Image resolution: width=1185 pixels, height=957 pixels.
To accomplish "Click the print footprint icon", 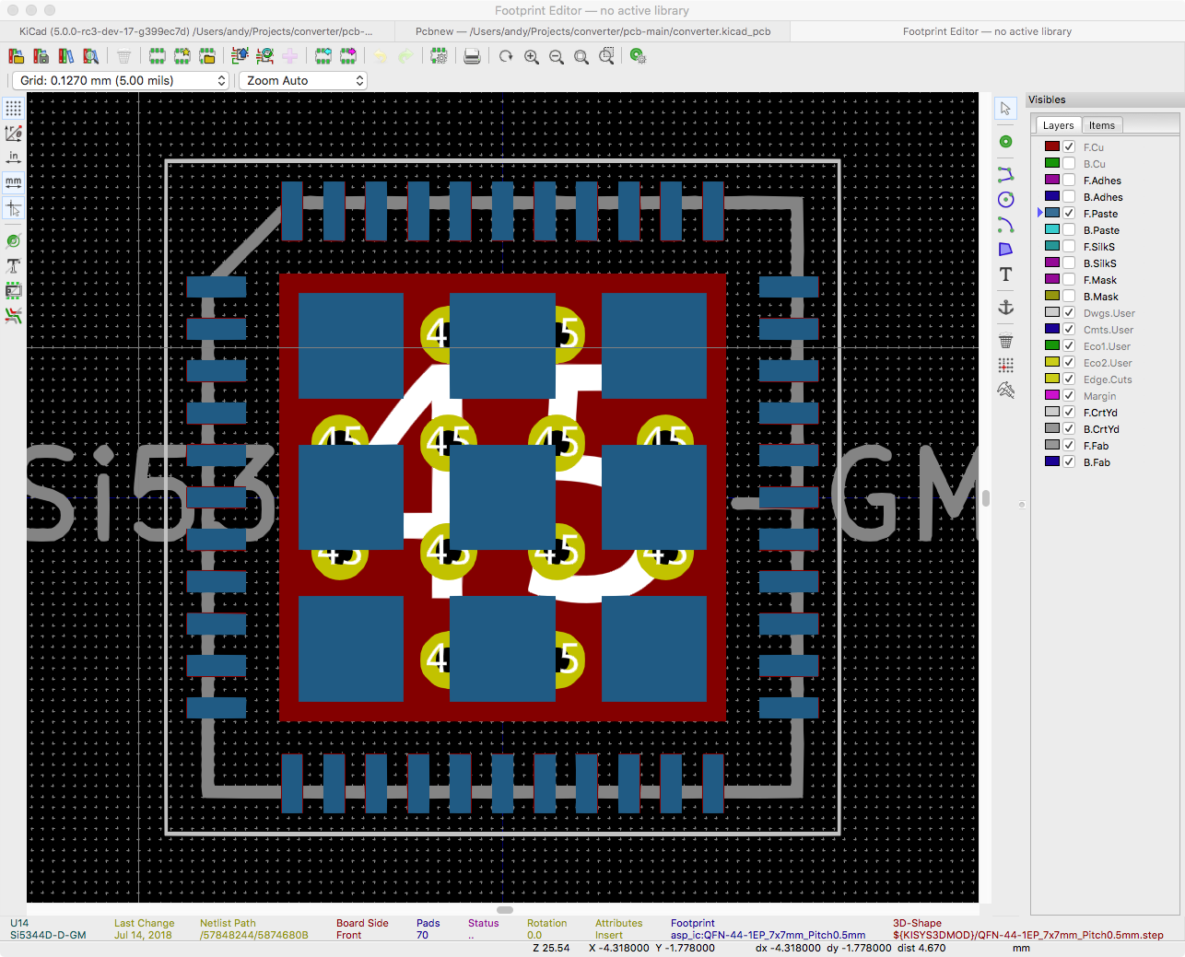I will tap(472, 57).
